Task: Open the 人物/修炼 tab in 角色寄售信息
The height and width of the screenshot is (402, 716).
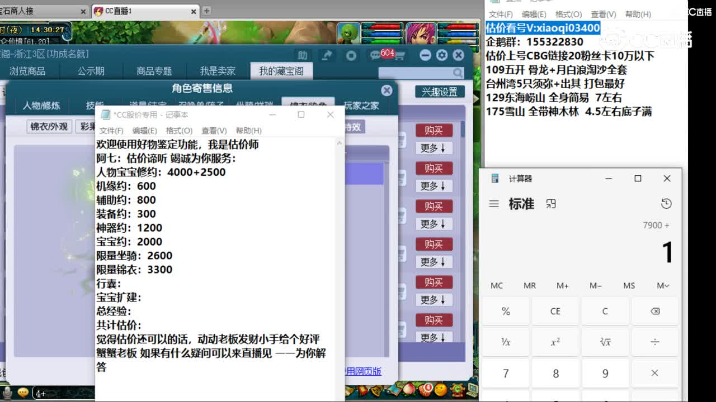Action: [41, 106]
